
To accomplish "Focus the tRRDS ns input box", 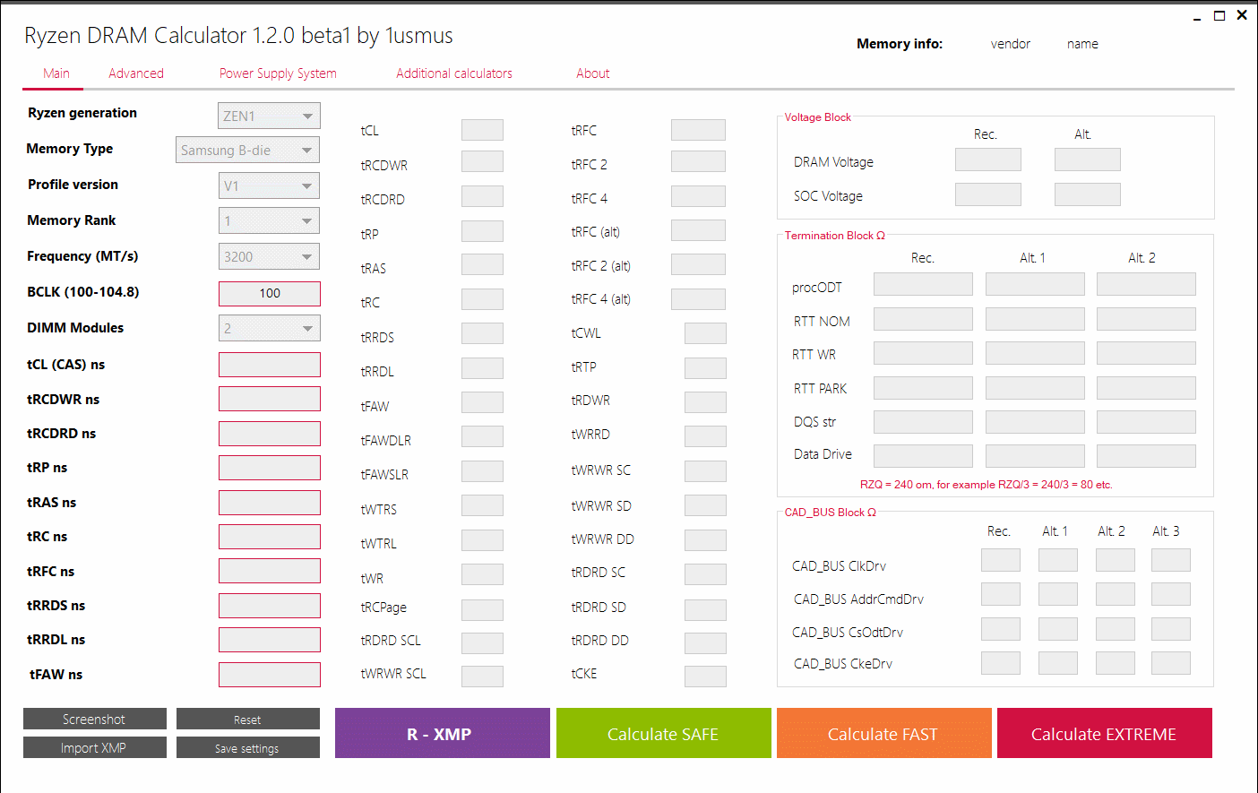I will (x=270, y=606).
